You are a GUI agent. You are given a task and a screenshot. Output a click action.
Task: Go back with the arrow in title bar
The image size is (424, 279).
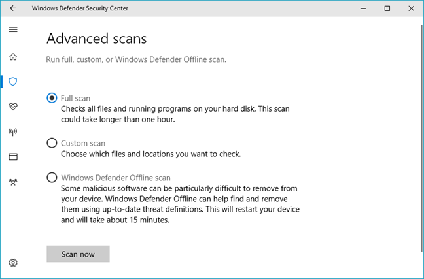(13, 8)
